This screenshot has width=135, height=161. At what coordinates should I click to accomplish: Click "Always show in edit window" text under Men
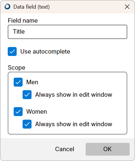[74, 95]
